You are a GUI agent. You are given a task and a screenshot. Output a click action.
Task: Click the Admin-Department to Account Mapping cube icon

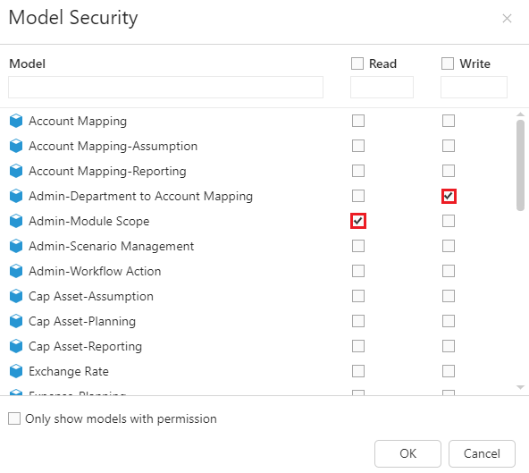tap(16, 196)
